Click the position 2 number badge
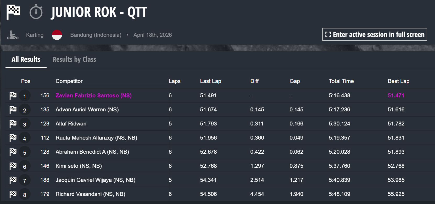The image size is (435, 204). click(x=25, y=110)
